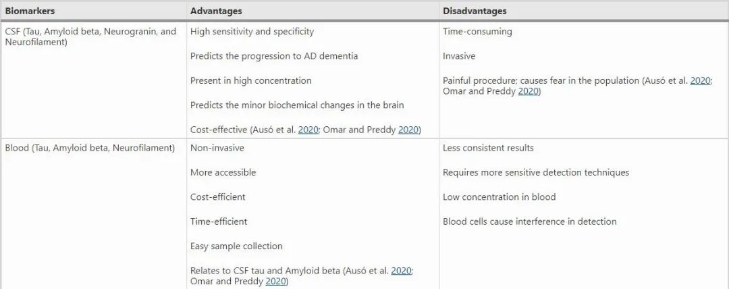Click Requires more sensitive detection techniques
Screen dimensions: 729x289
[536, 172]
